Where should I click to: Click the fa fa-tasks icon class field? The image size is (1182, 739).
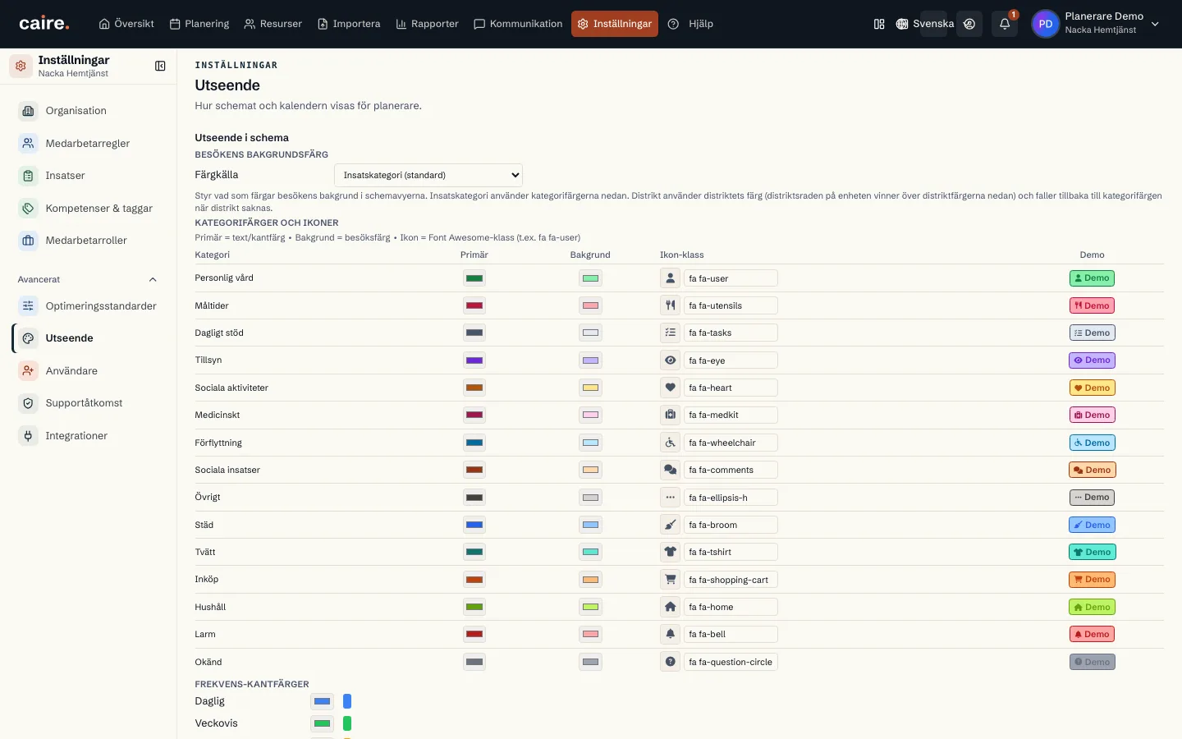(731, 333)
